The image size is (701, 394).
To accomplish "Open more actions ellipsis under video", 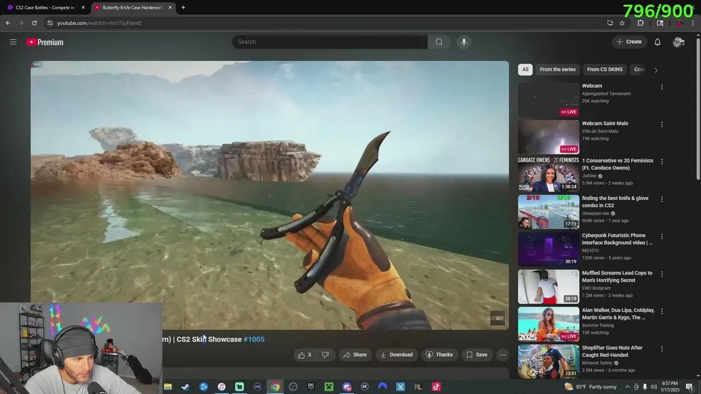I will [x=502, y=355].
